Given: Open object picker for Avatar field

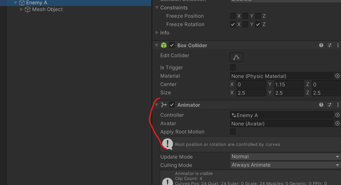Looking at the screenshot, I should click(x=337, y=123).
